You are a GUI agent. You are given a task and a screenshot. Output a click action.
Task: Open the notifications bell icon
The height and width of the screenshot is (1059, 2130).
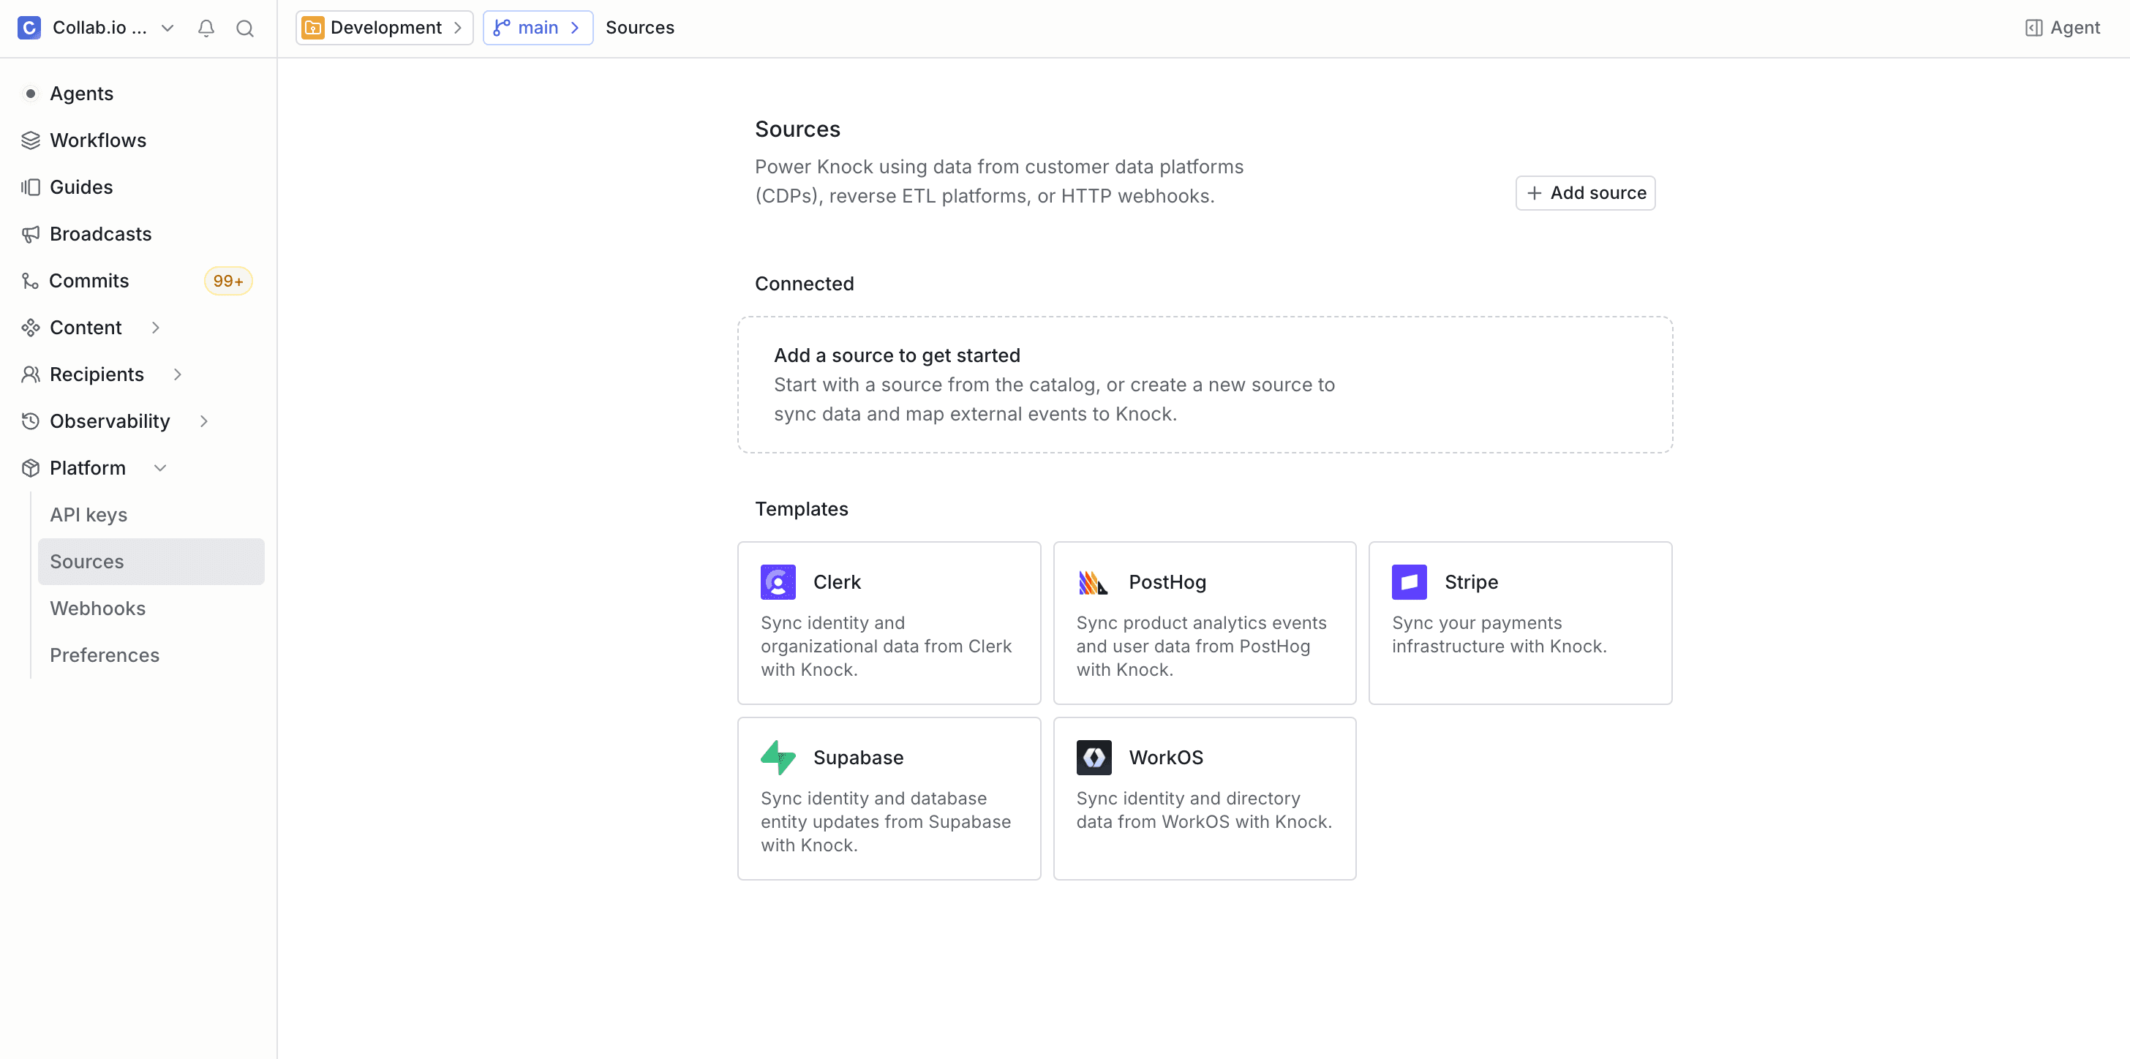point(206,27)
